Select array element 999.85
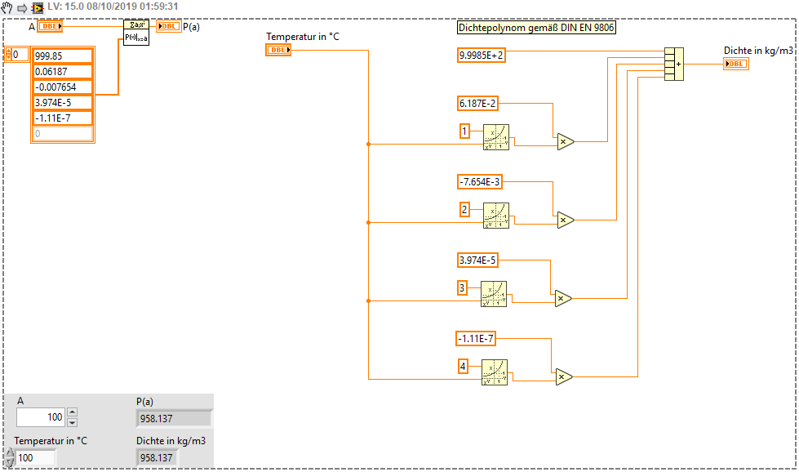 click(x=63, y=56)
